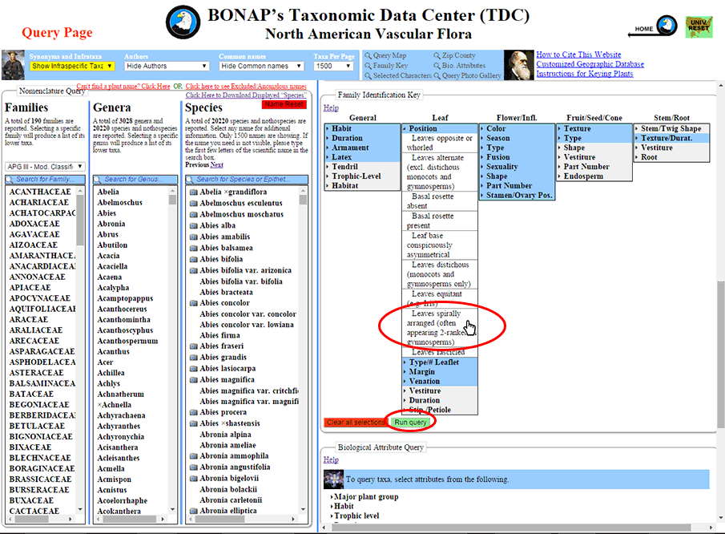Open photo icon for Abies magnifica

[x=194, y=380]
